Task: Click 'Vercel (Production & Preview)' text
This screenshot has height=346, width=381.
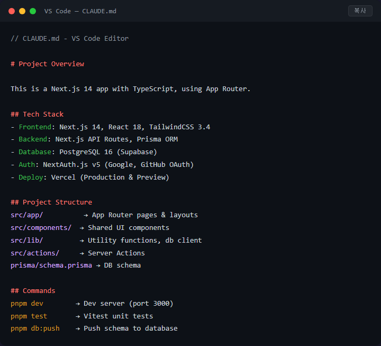Action: 110,178
